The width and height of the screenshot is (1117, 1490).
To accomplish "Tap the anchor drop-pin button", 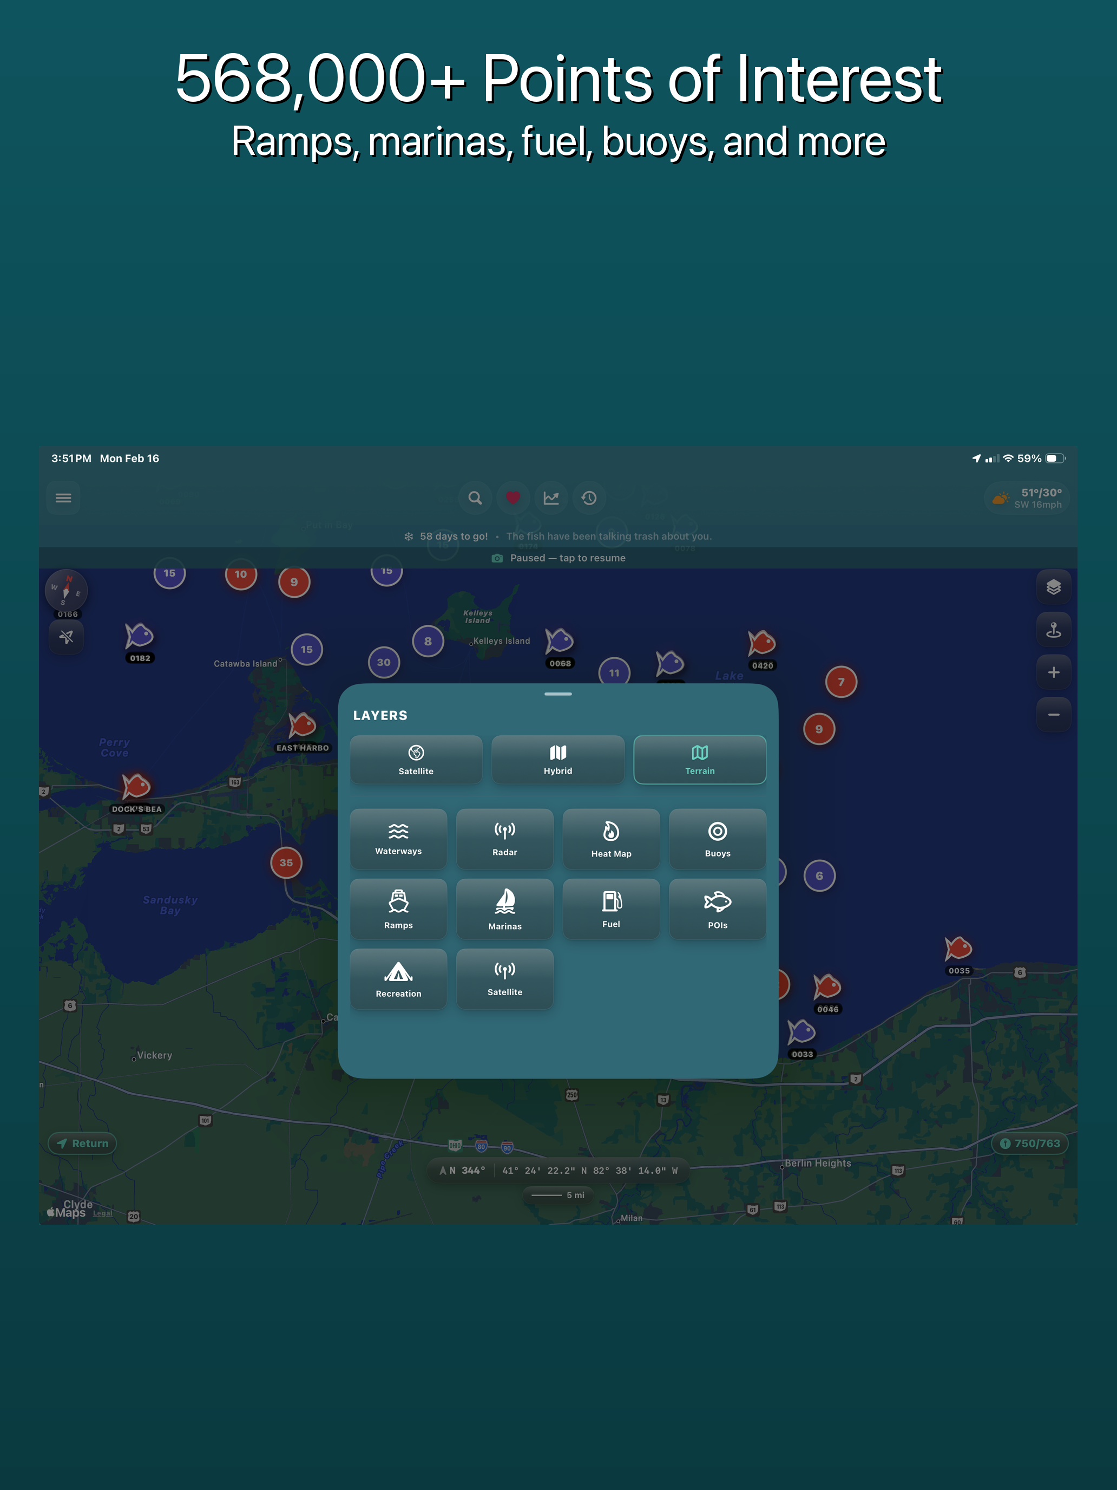I will (x=1054, y=630).
